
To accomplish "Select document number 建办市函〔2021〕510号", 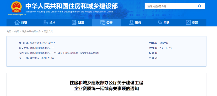I will coord(42,58).
